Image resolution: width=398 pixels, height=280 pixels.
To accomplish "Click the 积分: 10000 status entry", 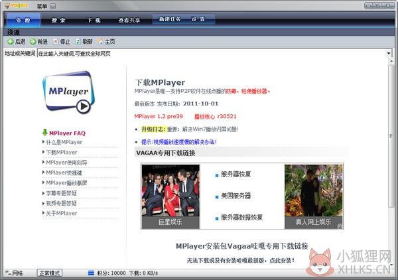I will point(111,273).
